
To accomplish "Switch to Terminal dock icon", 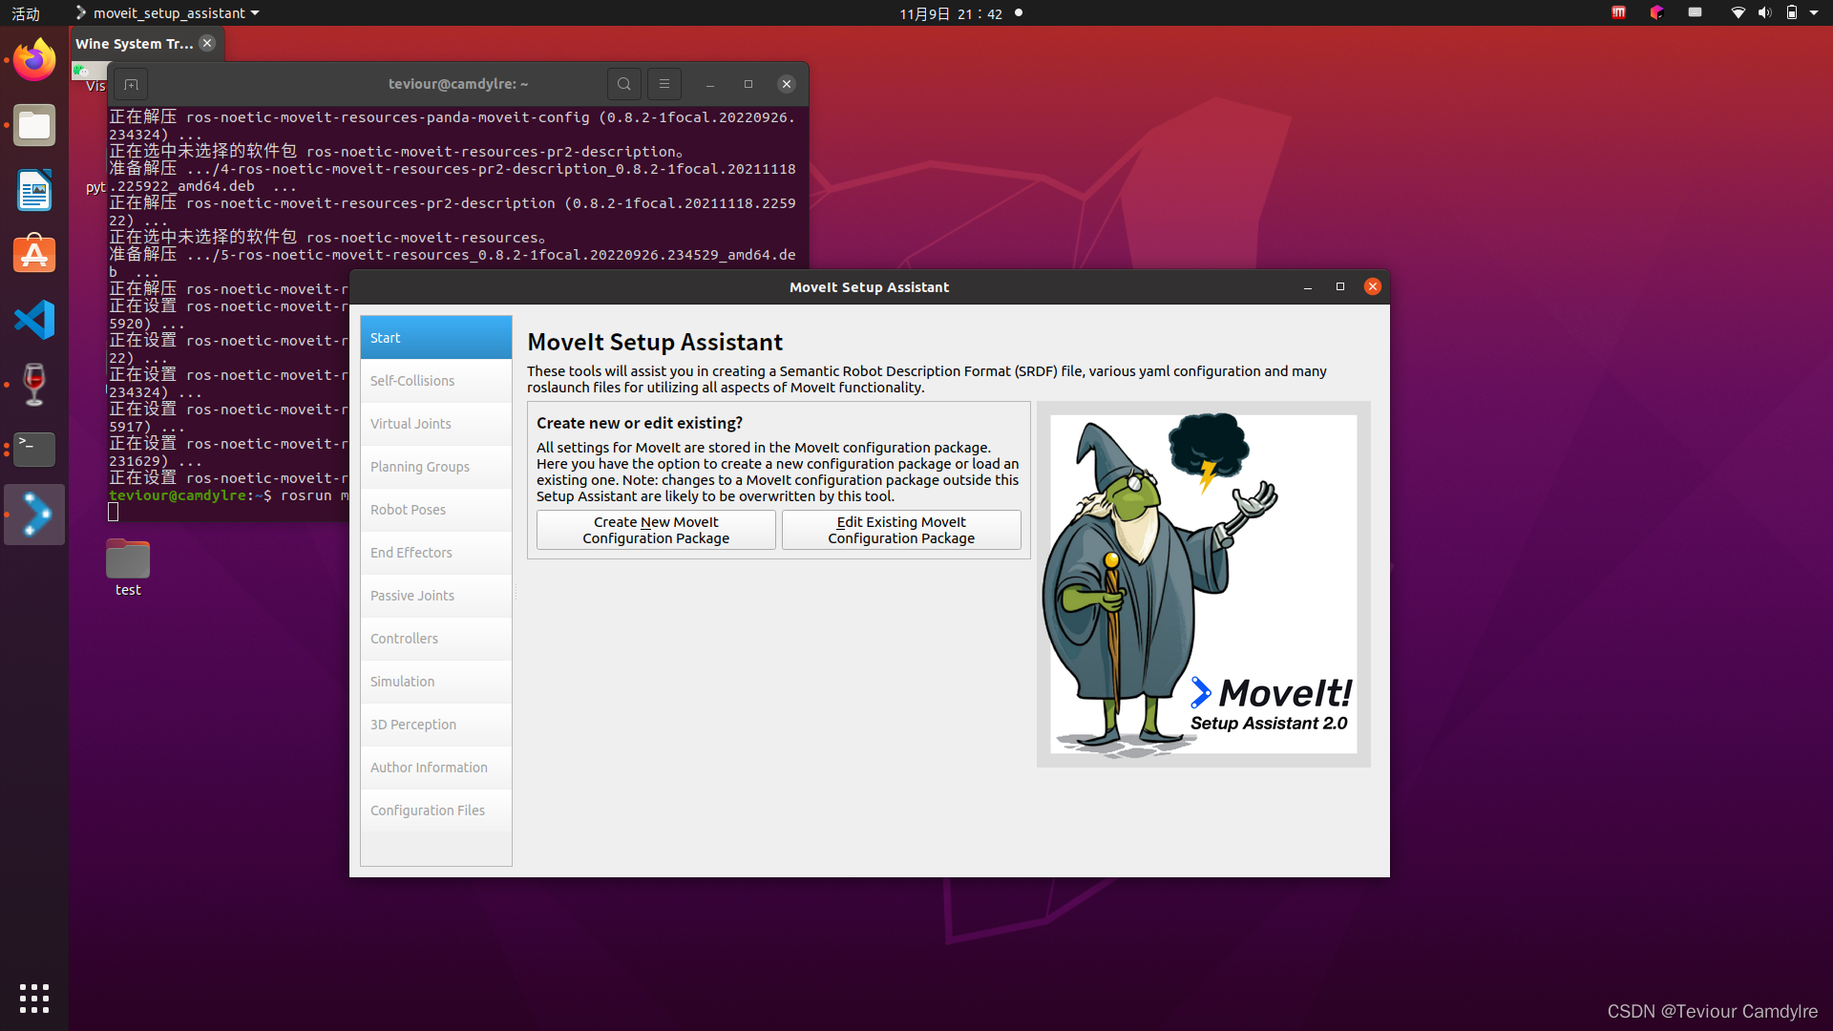I will [34, 450].
